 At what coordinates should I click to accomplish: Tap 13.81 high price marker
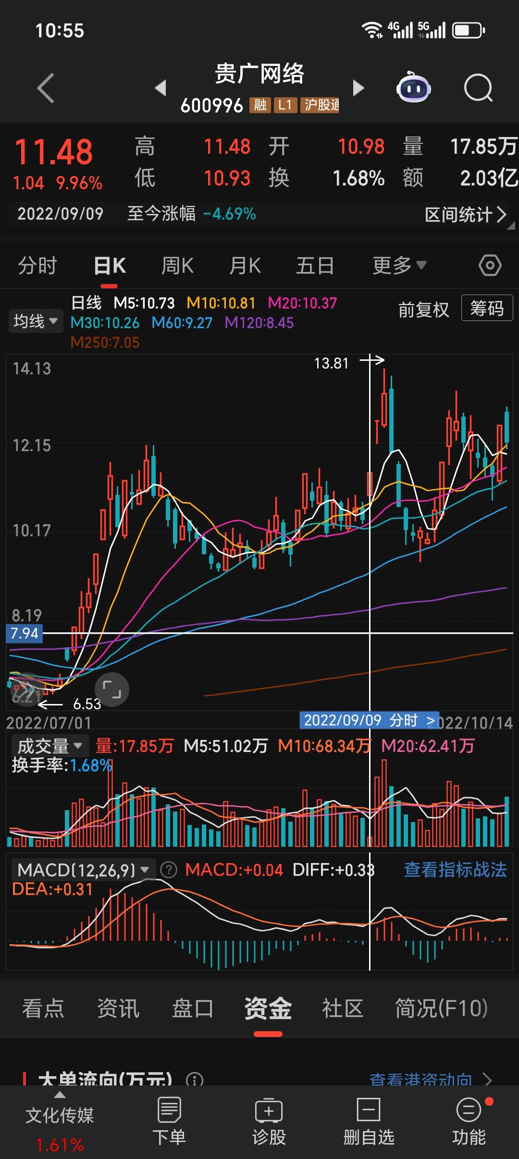pos(331,363)
